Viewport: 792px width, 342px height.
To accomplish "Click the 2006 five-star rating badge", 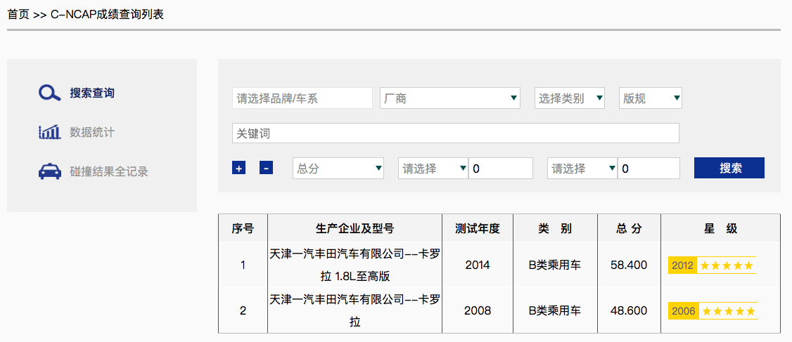I will click(713, 310).
